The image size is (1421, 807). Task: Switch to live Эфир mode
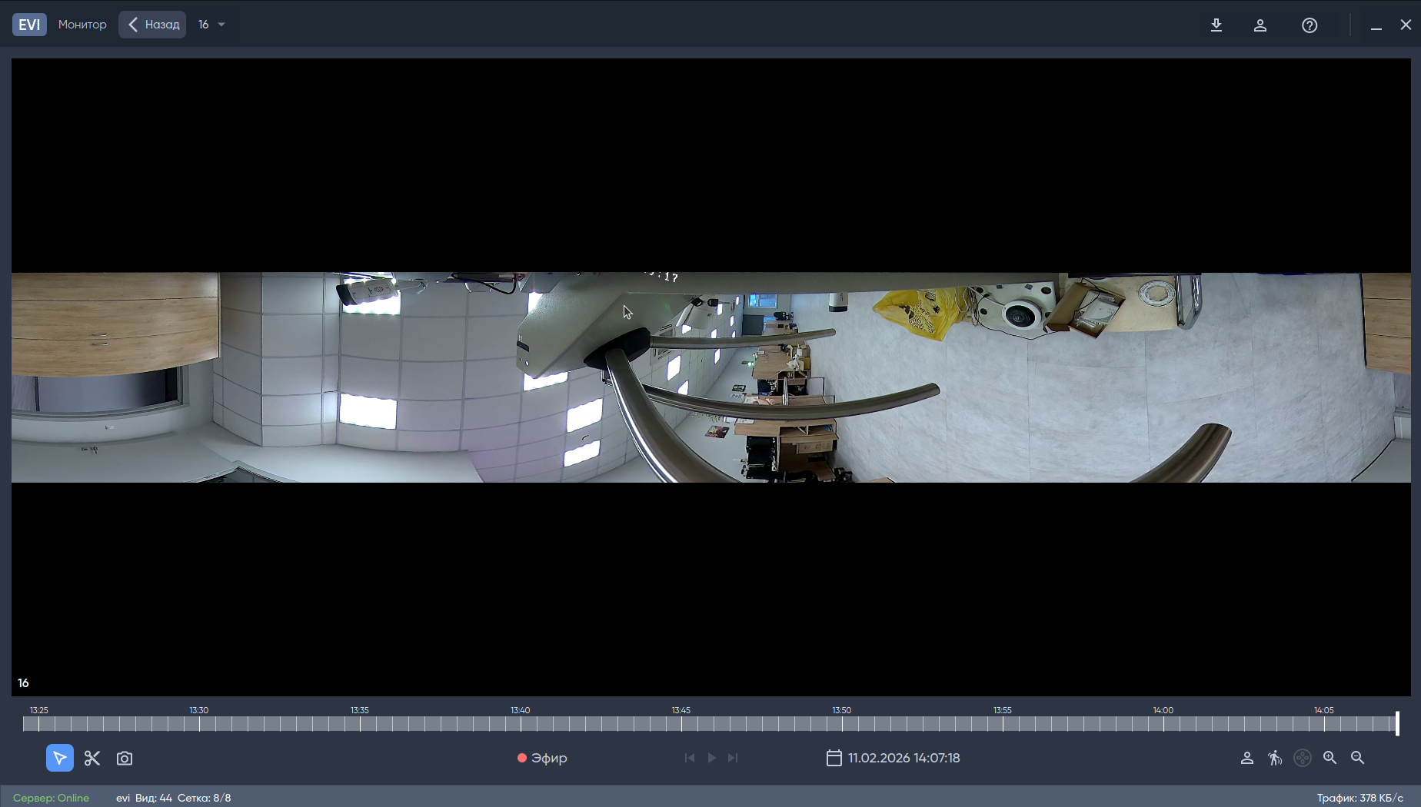point(542,758)
